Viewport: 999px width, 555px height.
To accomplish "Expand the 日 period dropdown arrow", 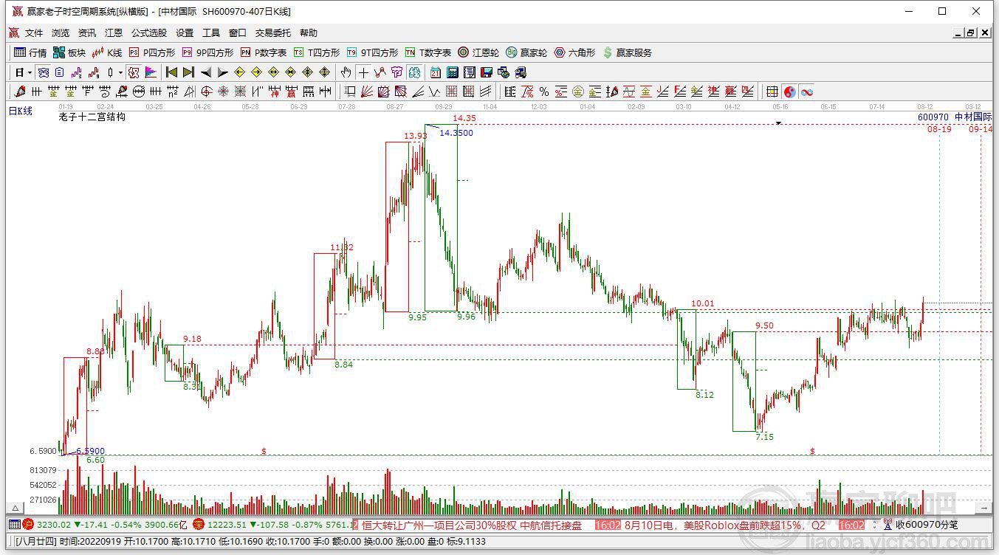I will [30, 72].
